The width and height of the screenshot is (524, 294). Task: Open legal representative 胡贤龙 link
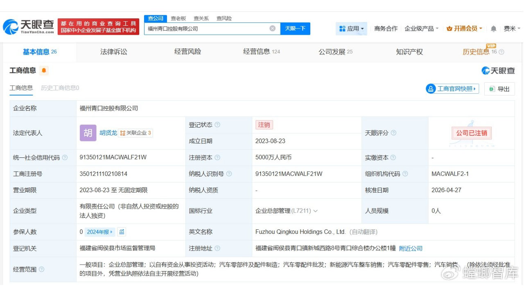pos(108,133)
